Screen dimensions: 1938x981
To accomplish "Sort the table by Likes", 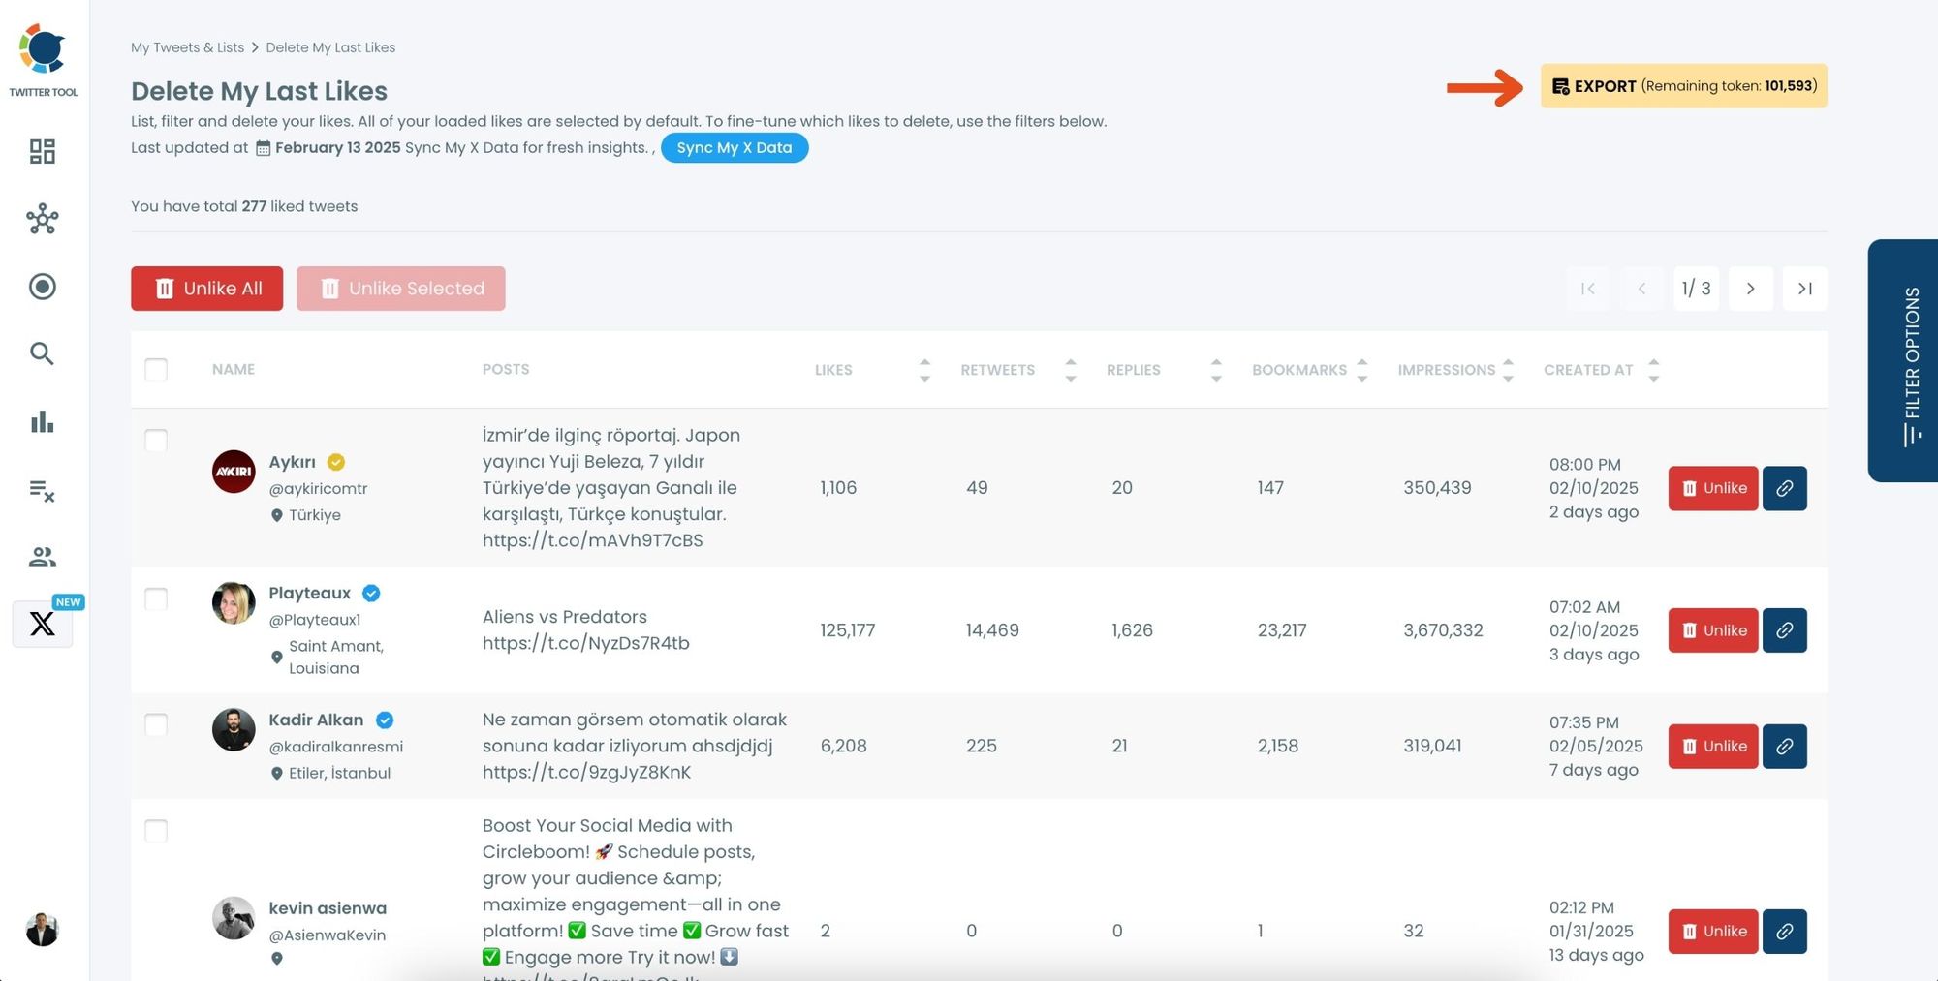I will point(924,370).
